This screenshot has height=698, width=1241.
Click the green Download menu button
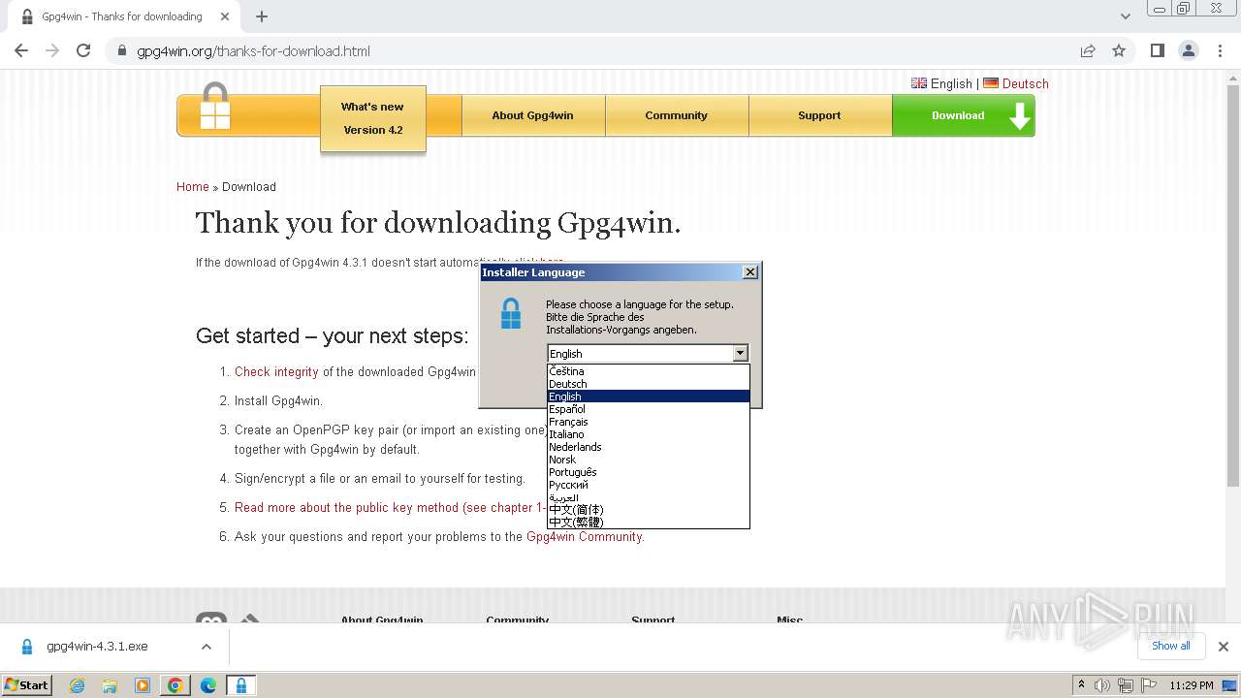point(964,115)
